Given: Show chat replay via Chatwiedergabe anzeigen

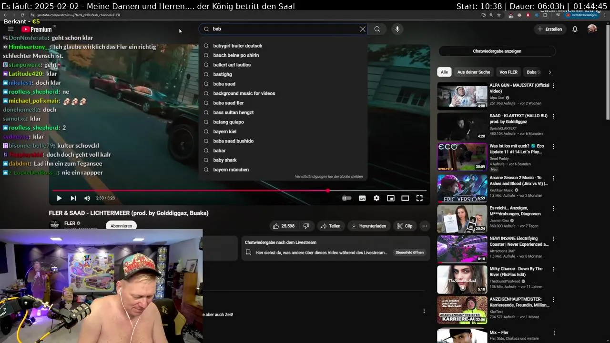Looking at the screenshot, I should 497,51.
